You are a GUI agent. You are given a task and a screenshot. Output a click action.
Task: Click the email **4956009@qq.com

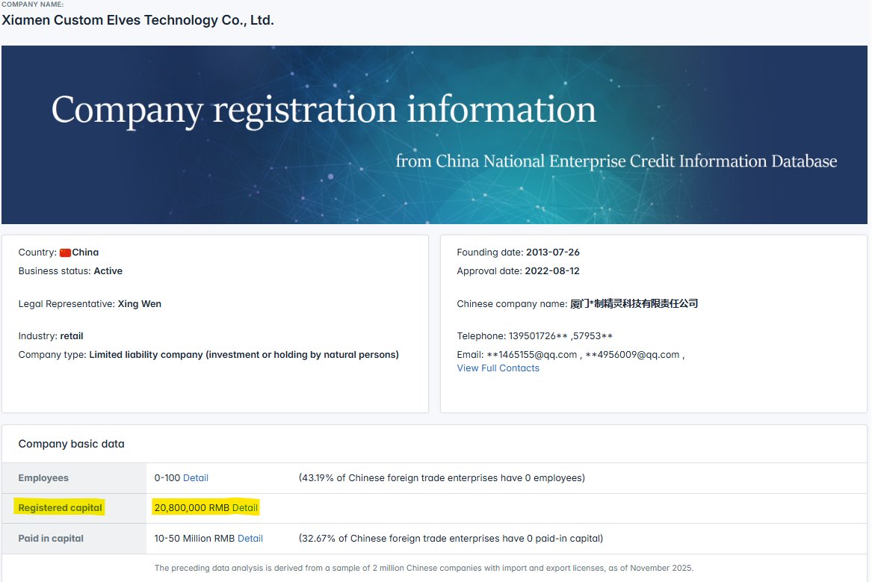(x=632, y=355)
